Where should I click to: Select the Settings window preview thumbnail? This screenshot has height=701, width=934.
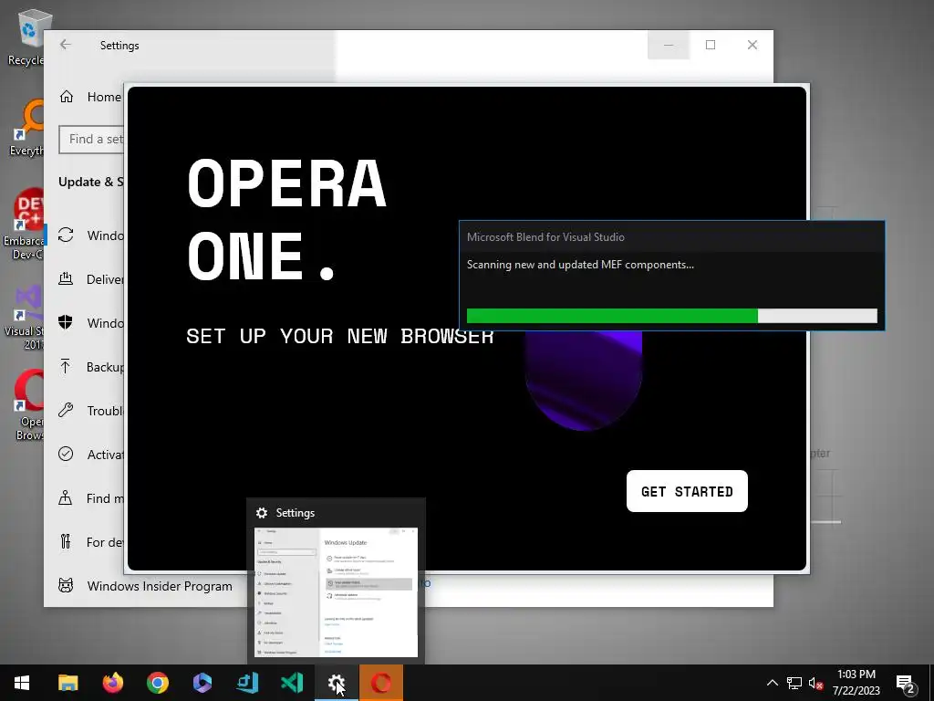pos(336,591)
